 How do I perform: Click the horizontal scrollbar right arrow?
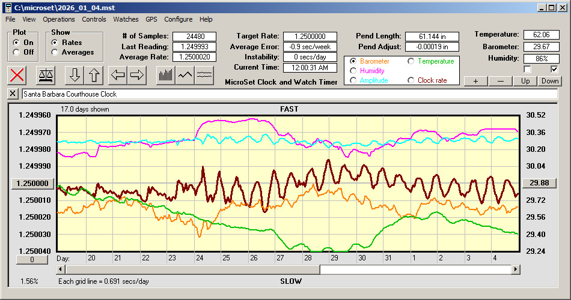[516, 270]
